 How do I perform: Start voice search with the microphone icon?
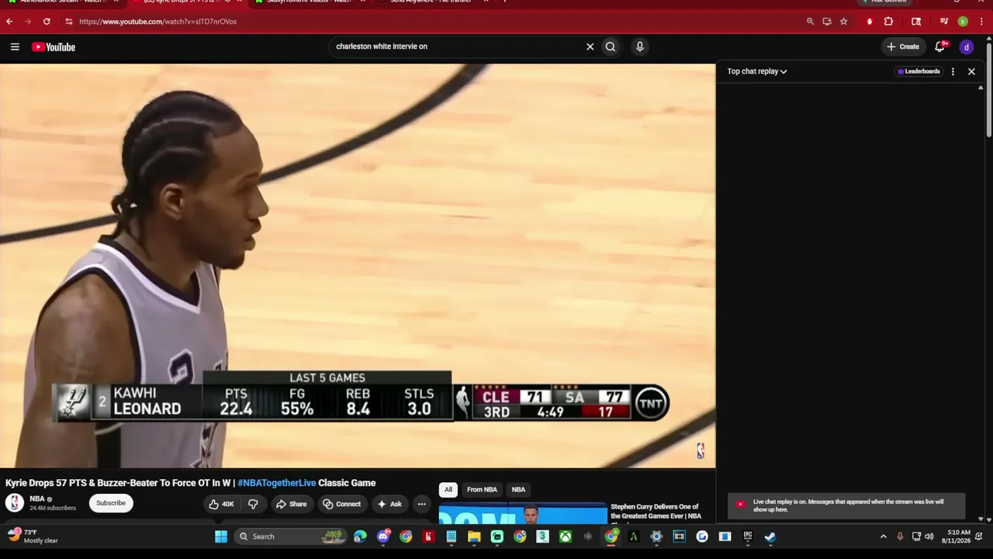click(639, 47)
